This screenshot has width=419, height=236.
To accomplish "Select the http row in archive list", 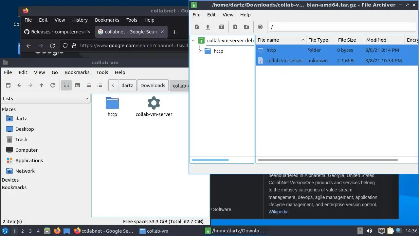I will tap(337, 50).
